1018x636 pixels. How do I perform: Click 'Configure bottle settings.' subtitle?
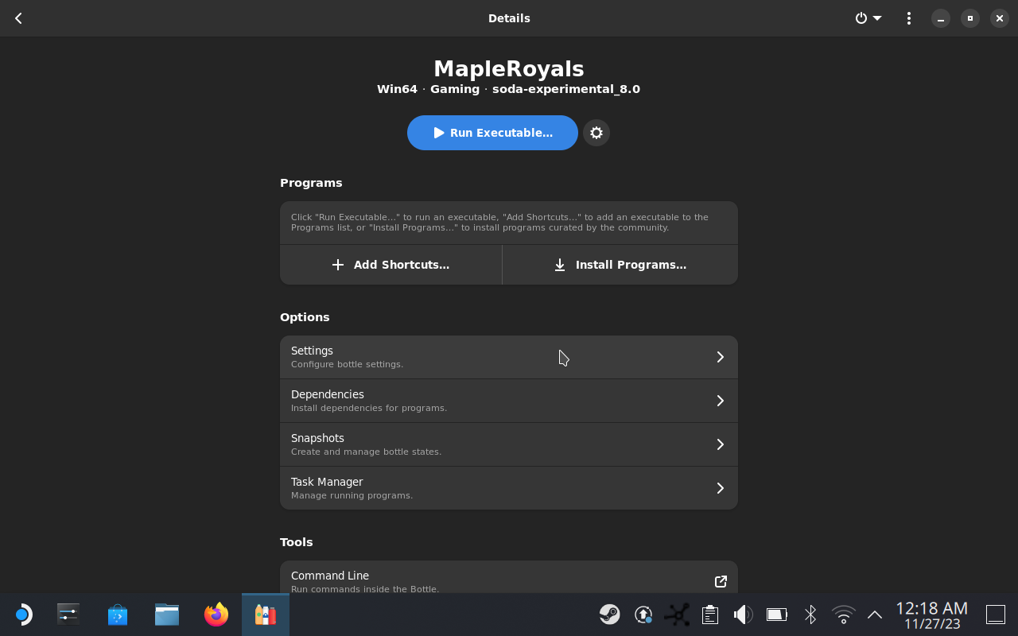pyautogui.click(x=347, y=364)
